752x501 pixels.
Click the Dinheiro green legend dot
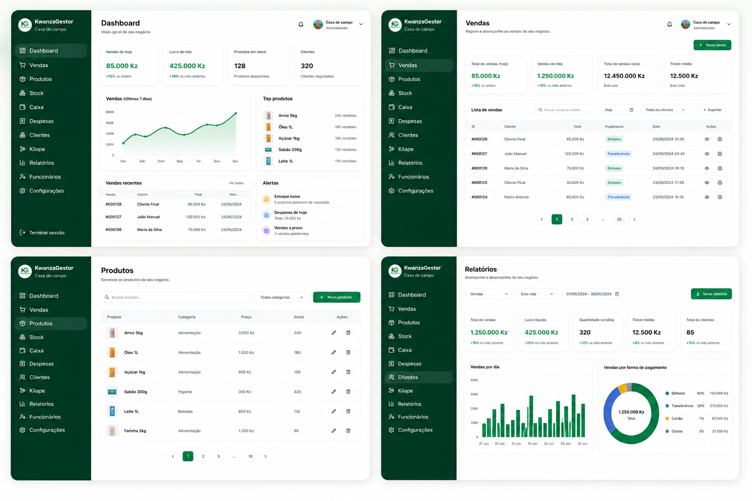tap(667, 393)
